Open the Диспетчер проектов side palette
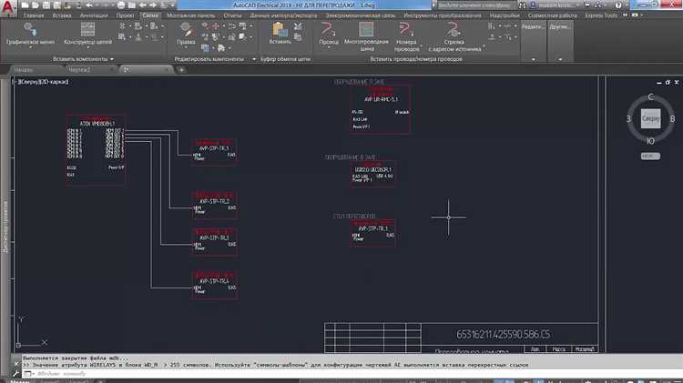 tap(5, 227)
